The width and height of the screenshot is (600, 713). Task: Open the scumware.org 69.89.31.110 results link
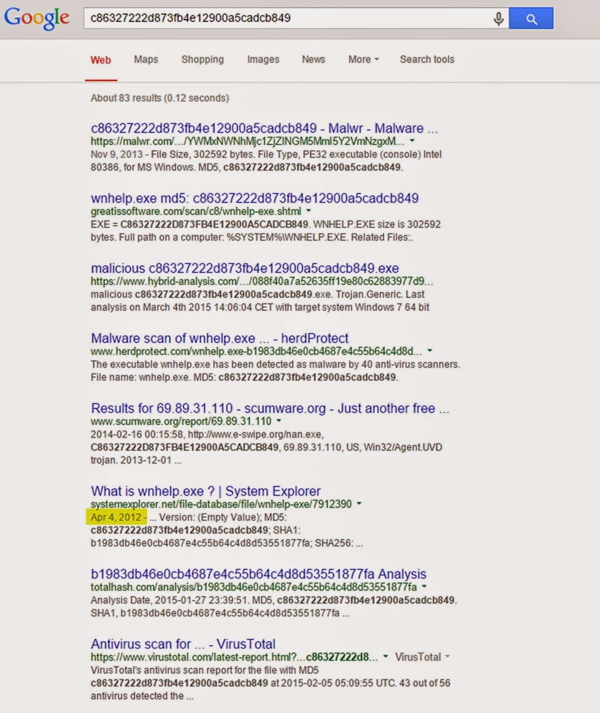coord(270,408)
